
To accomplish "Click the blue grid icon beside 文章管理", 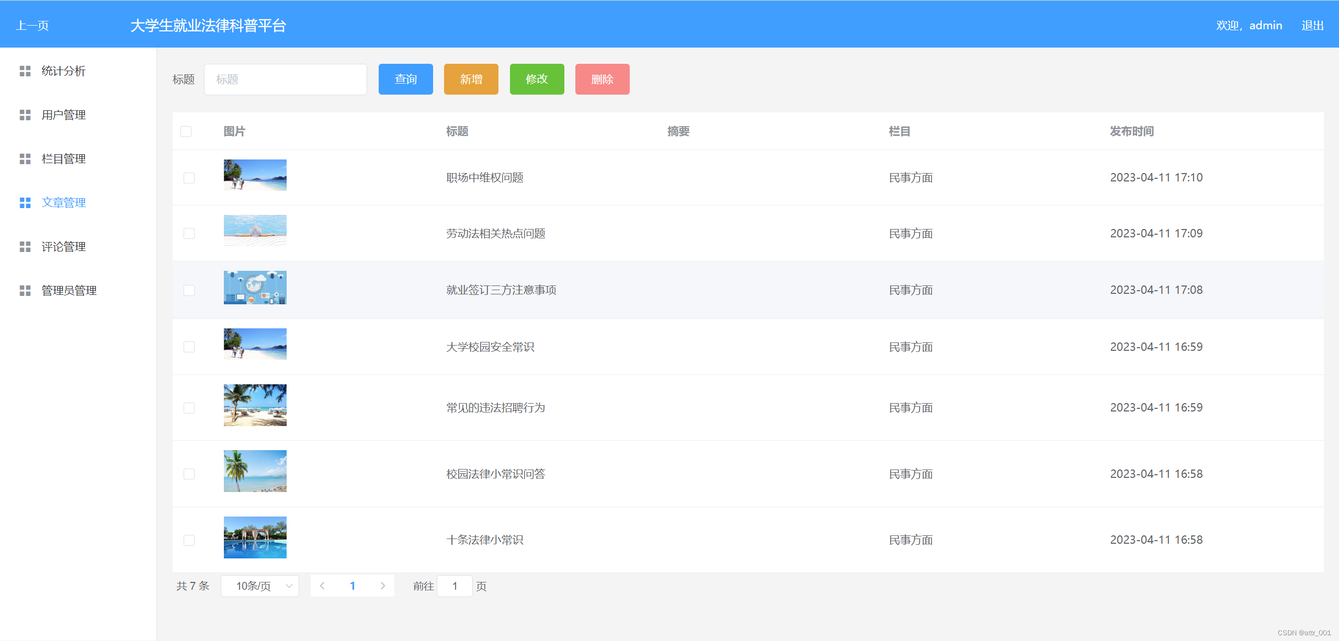I will (25, 203).
